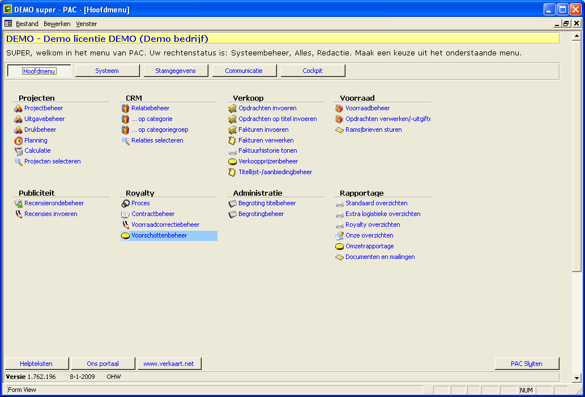
Task: Click the NUM indicator in status bar
Action: (526, 390)
